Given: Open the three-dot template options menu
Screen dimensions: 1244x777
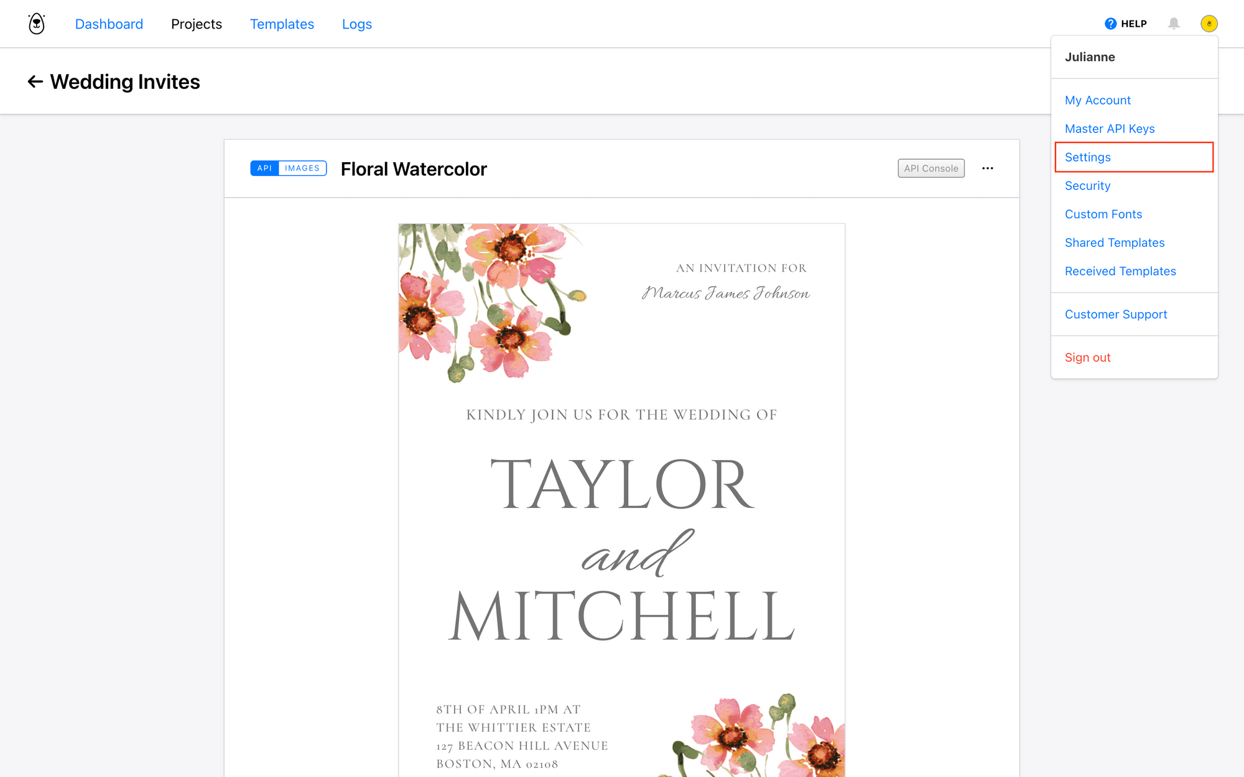Looking at the screenshot, I should (x=987, y=168).
